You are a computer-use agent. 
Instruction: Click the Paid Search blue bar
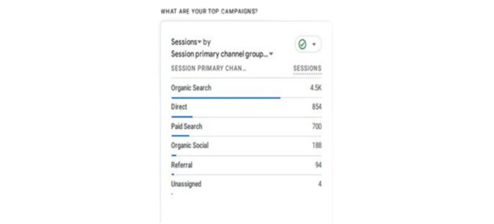coord(180,136)
